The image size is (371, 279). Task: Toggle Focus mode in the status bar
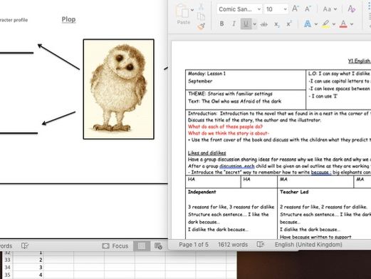click(x=115, y=245)
